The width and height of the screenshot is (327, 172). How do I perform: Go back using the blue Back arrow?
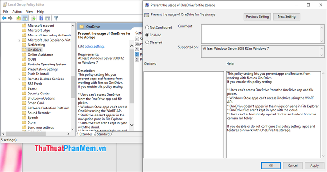[x=4, y=18]
